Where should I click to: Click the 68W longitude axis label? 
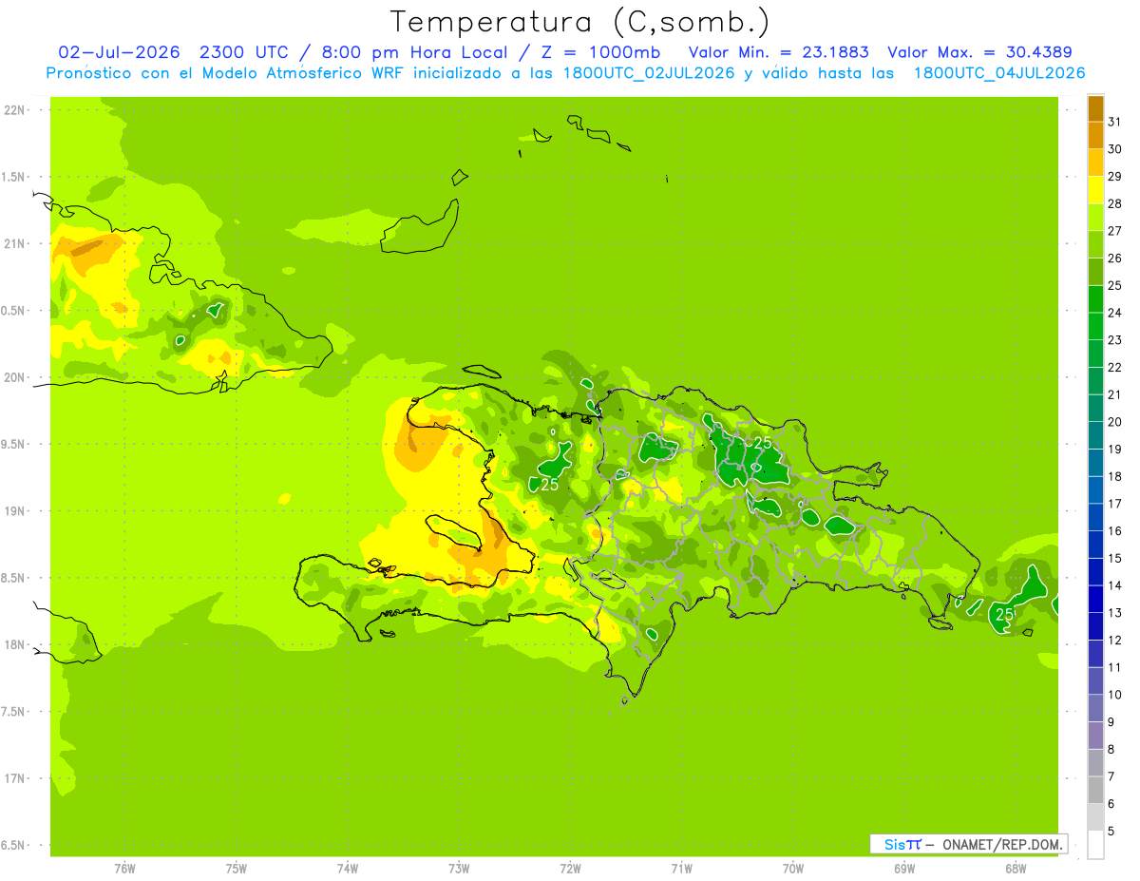coord(1016,868)
